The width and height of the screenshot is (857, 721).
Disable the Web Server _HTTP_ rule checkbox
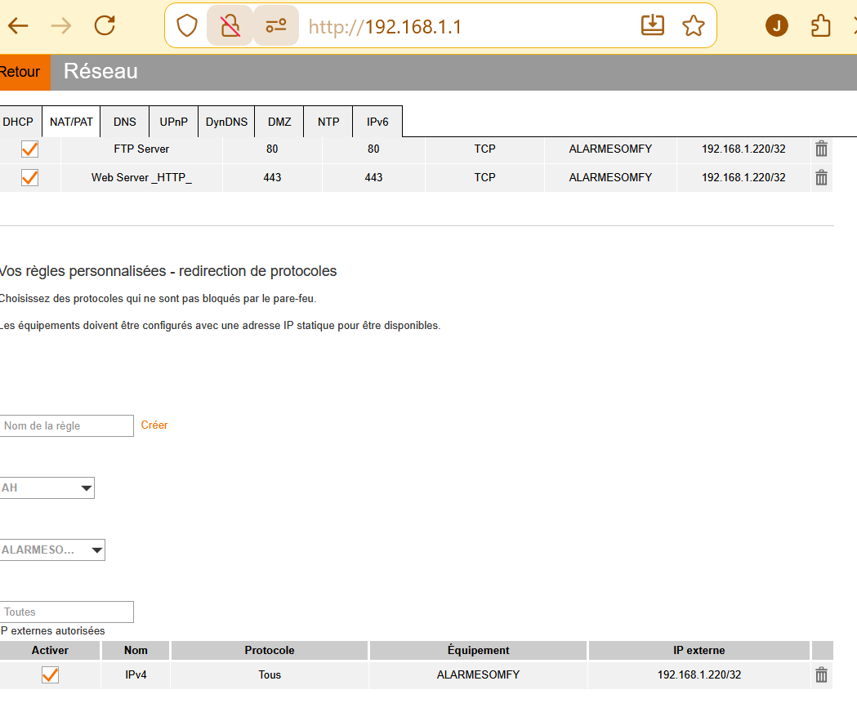click(29, 177)
